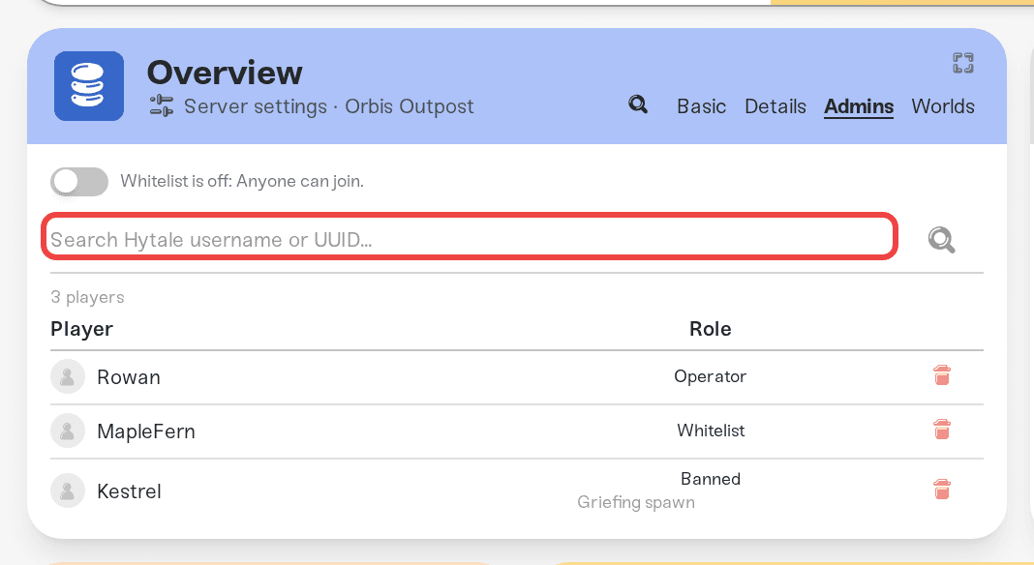This screenshot has width=1034, height=565.
Task: Click Kestrel's avatar icon
Action: 67,491
